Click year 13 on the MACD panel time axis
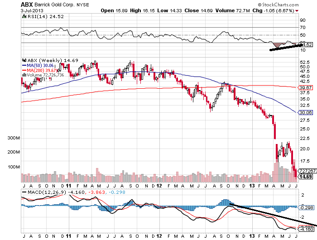This screenshot has width=317, height=240. click(252, 236)
